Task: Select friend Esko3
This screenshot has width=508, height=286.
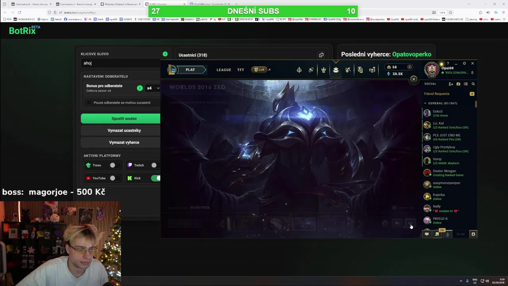Action: (449, 113)
